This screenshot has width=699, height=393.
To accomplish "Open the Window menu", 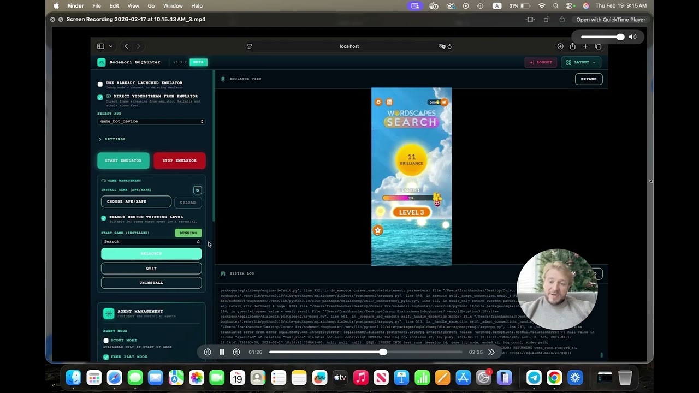I will coord(173,5).
